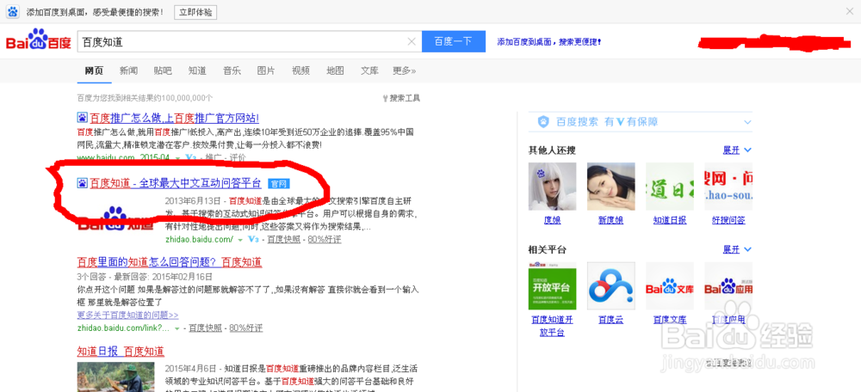This screenshot has width=861, height=392.
Task: Open the 百度云 text link
Action: [611, 320]
